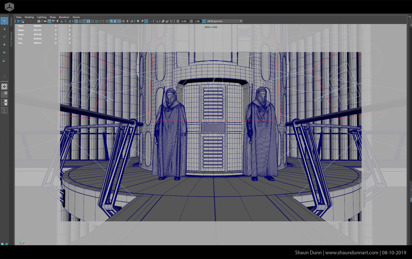The width and height of the screenshot is (412, 259).
Task: Toggle the XRay icon
Action: click(163, 21)
